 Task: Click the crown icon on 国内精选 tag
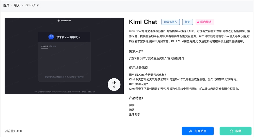click(x=198, y=22)
